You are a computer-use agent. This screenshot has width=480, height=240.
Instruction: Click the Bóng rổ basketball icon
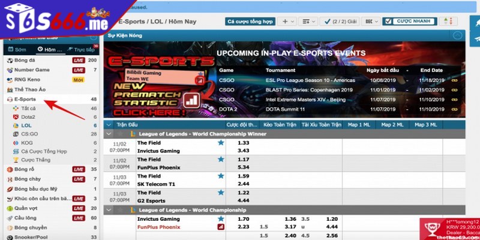10,169
